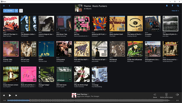
Task: Click the Shuffle button
Action: [x=9, y=11]
